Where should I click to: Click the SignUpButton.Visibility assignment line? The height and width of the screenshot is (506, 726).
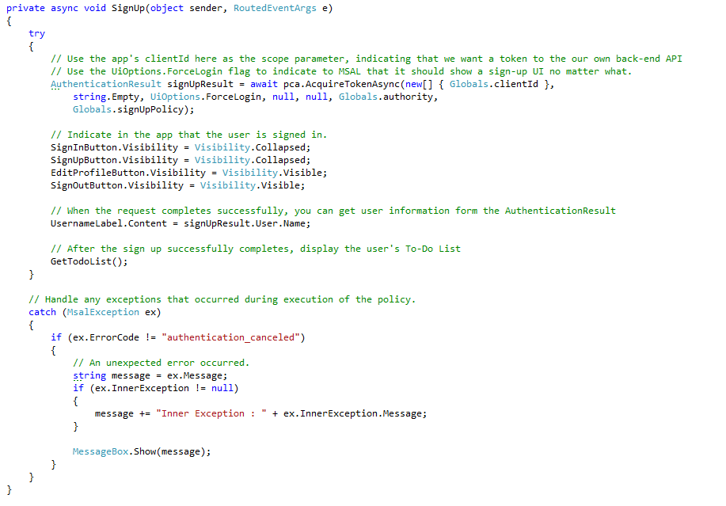click(x=181, y=160)
